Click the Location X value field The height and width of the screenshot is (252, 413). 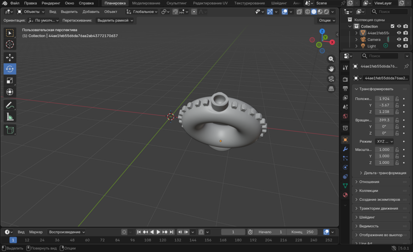(x=384, y=99)
